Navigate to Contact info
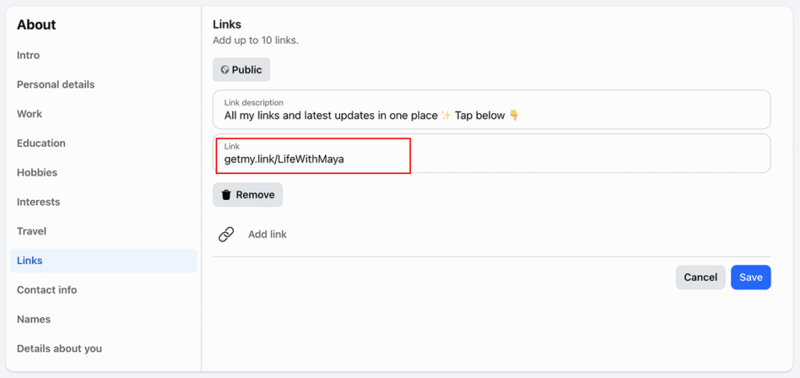The width and height of the screenshot is (800, 378). [x=47, y=290]
